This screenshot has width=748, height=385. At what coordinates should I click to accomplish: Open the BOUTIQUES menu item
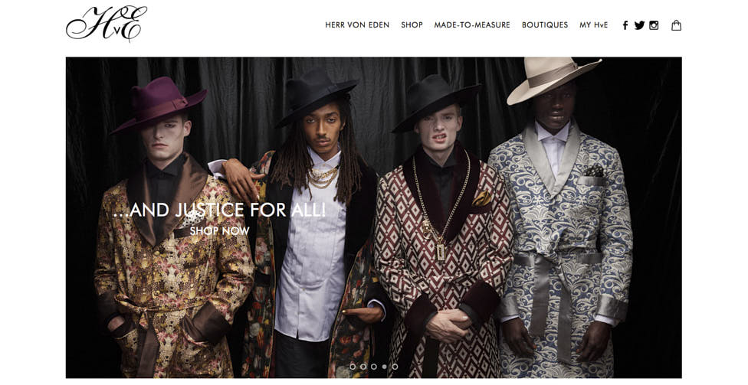pyautogui.click(x=545, y=24)
